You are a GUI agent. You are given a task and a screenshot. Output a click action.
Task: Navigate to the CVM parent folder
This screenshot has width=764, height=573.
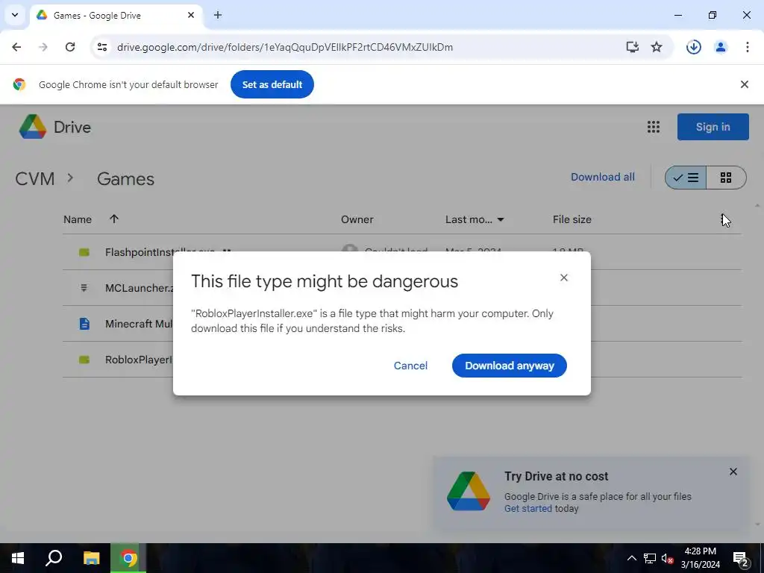point(34,179)
